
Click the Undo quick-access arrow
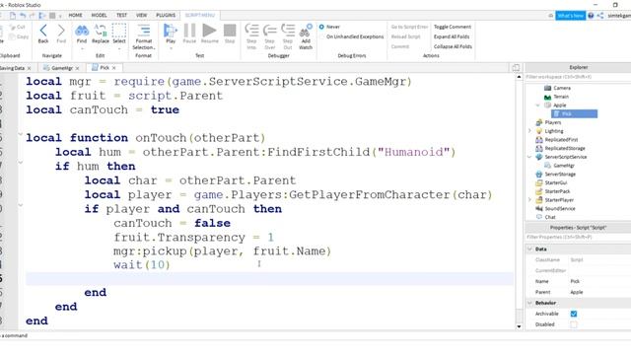(x=23, y=16)
